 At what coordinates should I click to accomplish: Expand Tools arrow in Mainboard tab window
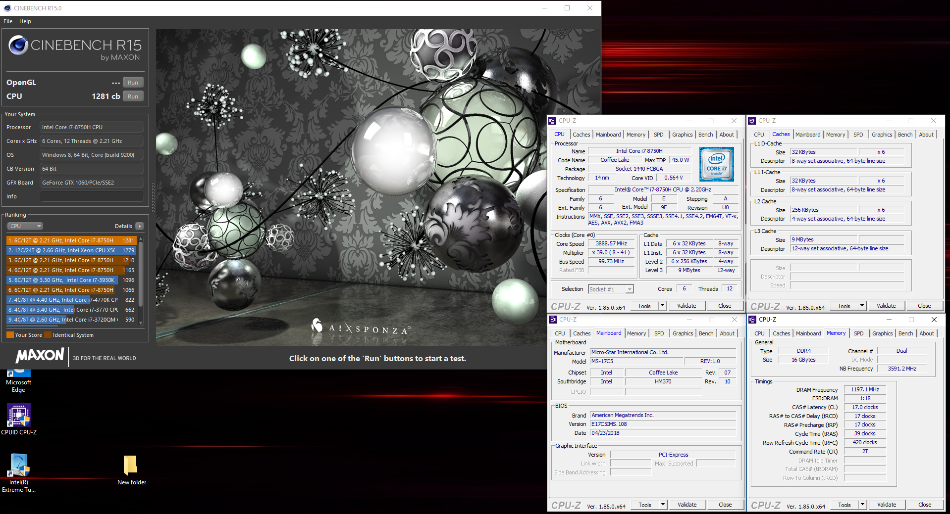(663, 505)
